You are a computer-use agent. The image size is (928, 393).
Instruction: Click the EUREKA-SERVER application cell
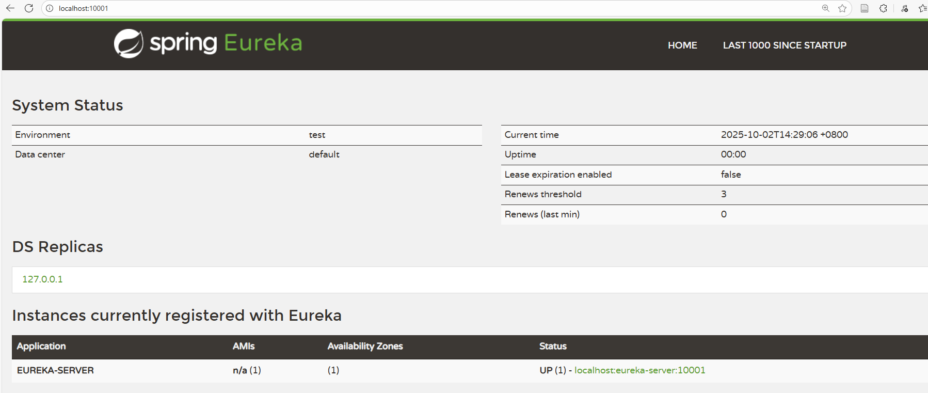point(55,370)
